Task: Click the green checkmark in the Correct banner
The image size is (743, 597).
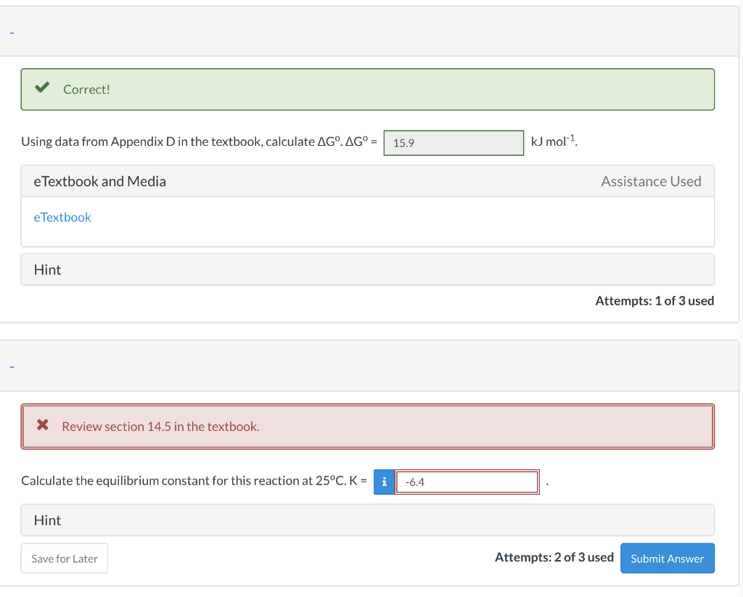Action: pyautogui.click(x=42, y=87)
